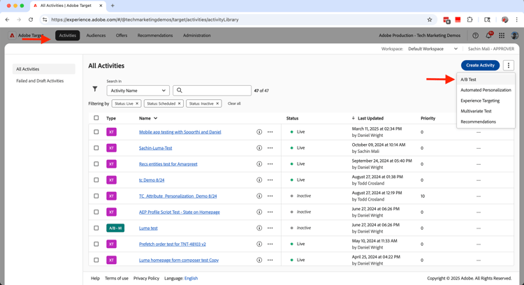Choose A/B Test from the menu
Screen dimensions: 524x285
click(468, 80)
